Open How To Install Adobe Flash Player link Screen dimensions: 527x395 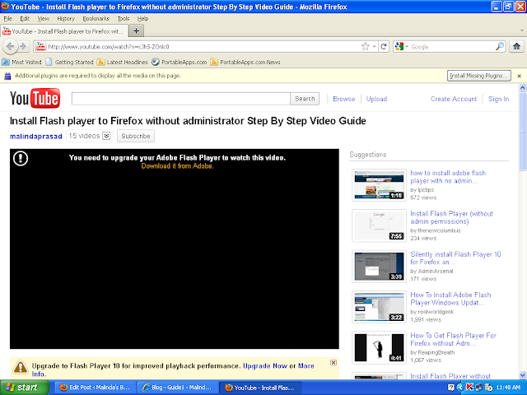pos(450,299)
